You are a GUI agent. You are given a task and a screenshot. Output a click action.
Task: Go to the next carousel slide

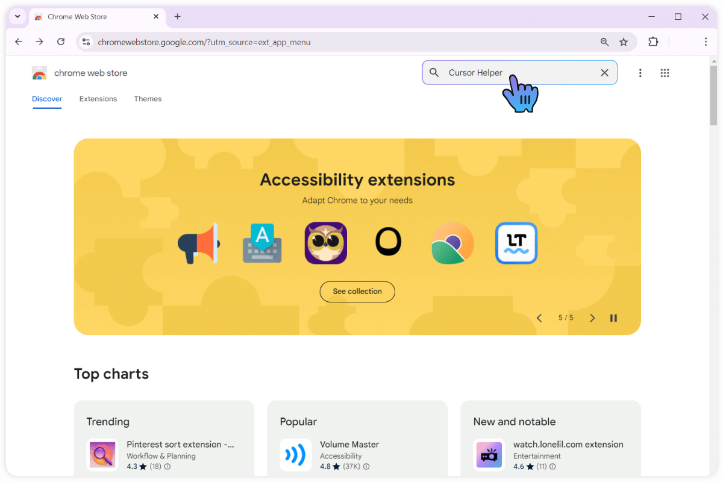coord(592,318)
